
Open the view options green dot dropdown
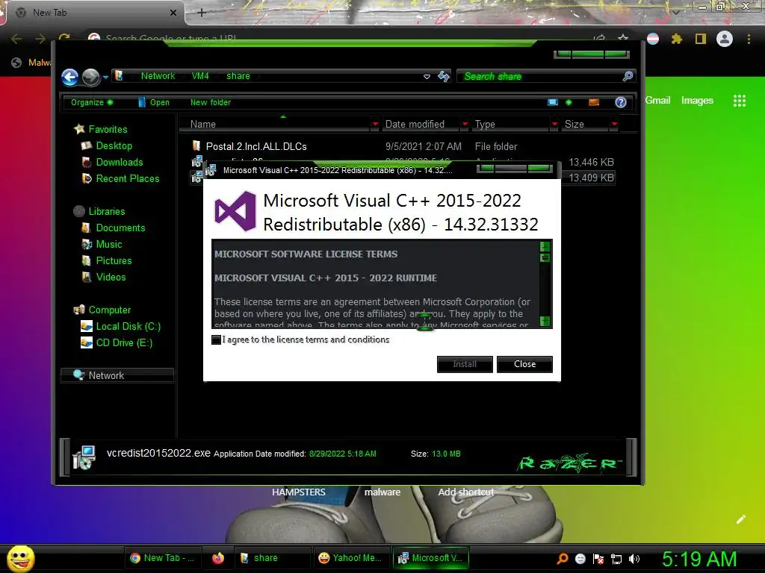pos(569,102)
